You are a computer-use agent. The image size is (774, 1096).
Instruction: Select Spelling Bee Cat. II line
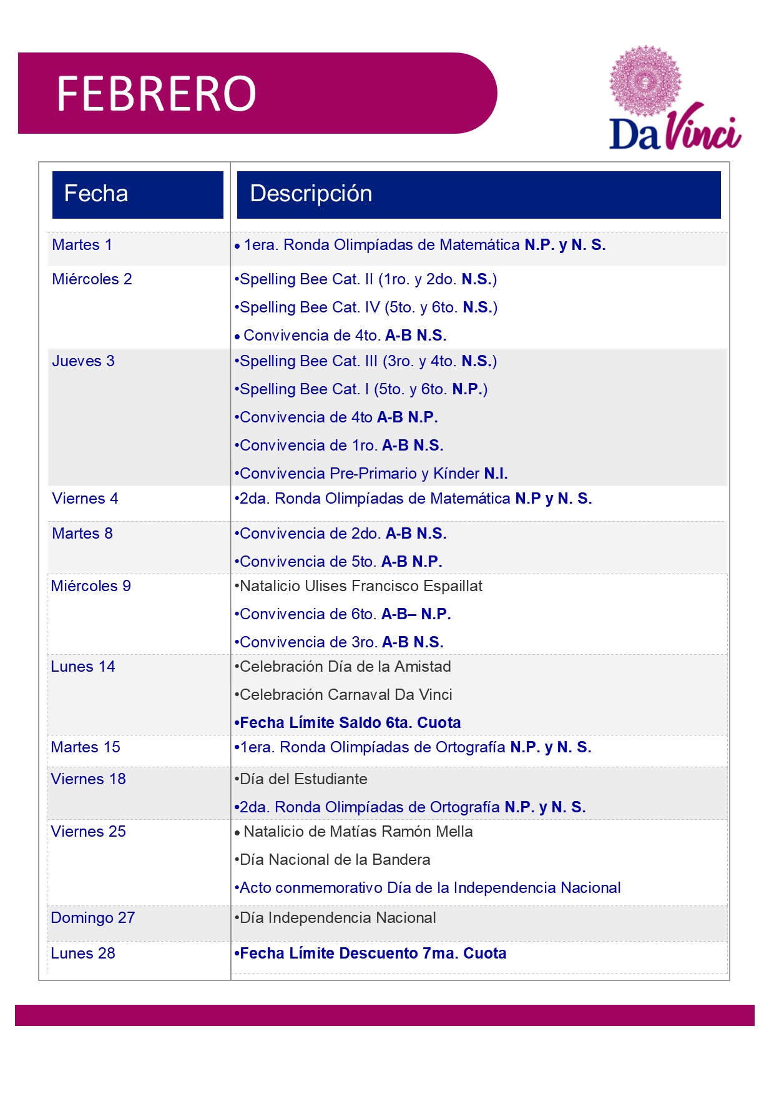pos(366,279)
